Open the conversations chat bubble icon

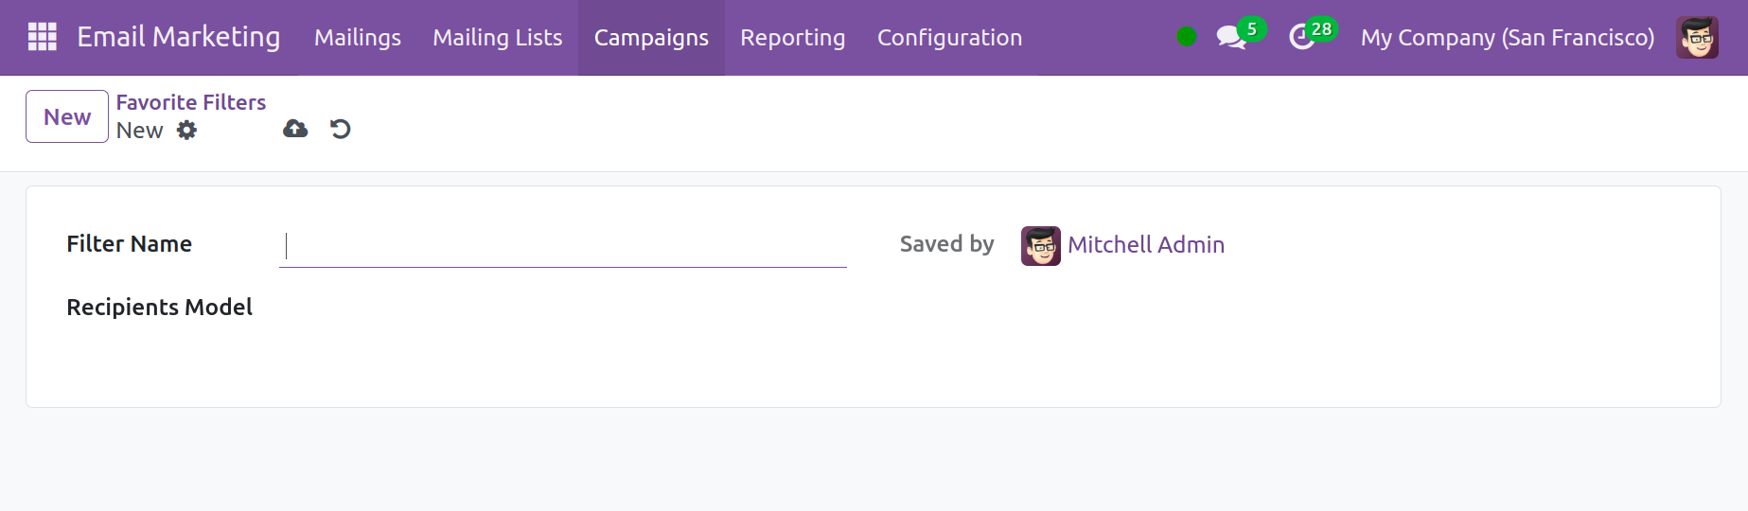pyautogui.click(x=1231, y=37)
